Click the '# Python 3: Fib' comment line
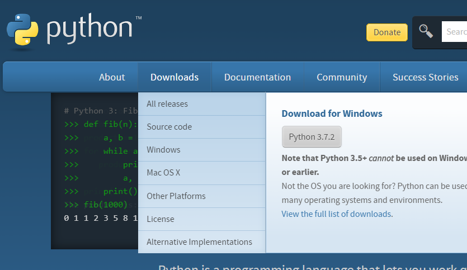467x270 pixels. [101, 111]
